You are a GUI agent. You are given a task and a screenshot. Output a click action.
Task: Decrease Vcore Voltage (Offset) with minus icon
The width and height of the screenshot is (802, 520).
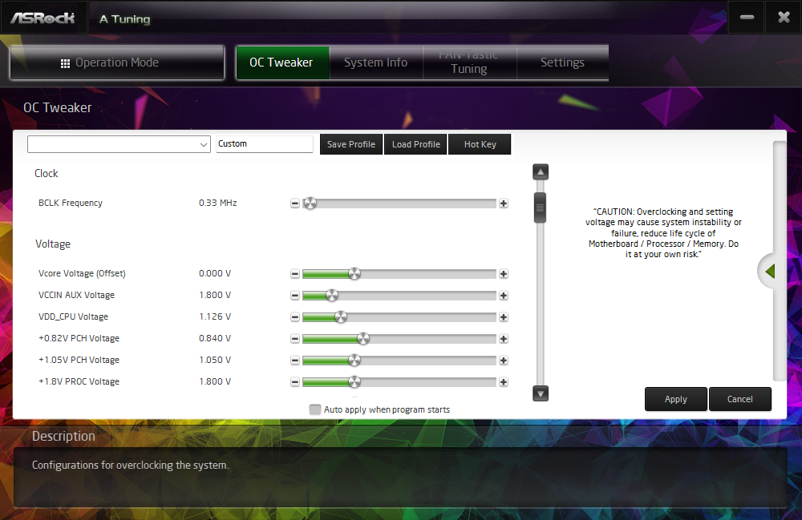coord(295,274)
